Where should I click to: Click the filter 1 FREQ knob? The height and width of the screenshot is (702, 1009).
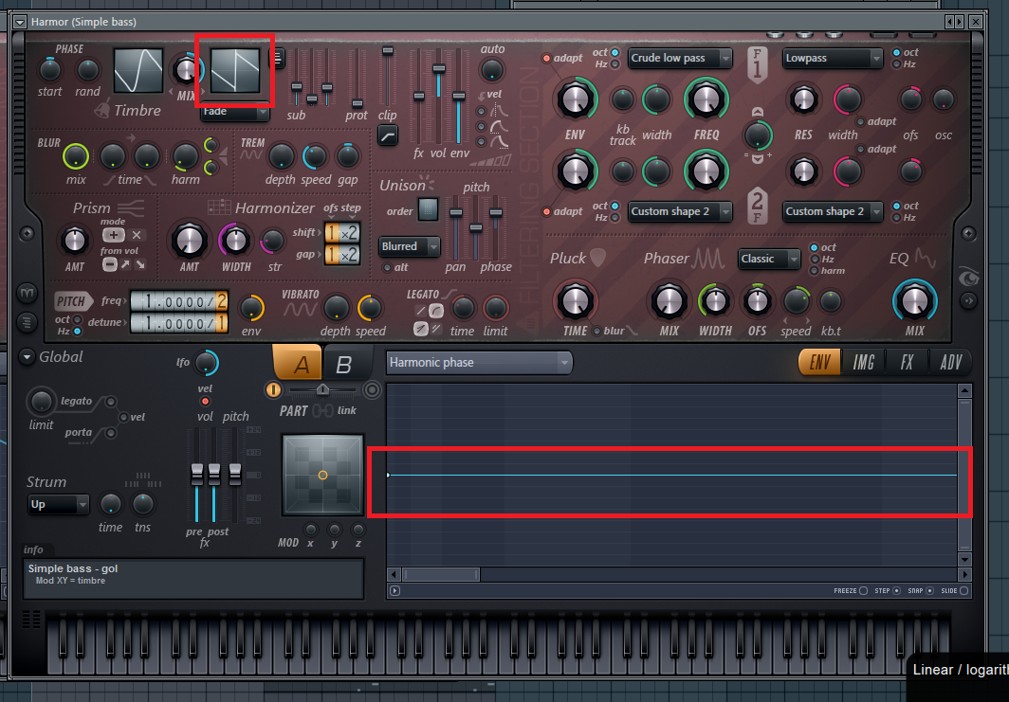point(706,99)
